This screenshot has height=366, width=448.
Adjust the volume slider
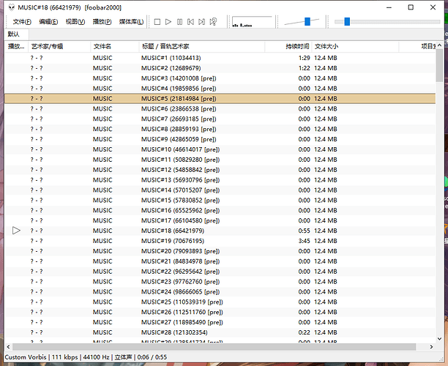[307, 21]
